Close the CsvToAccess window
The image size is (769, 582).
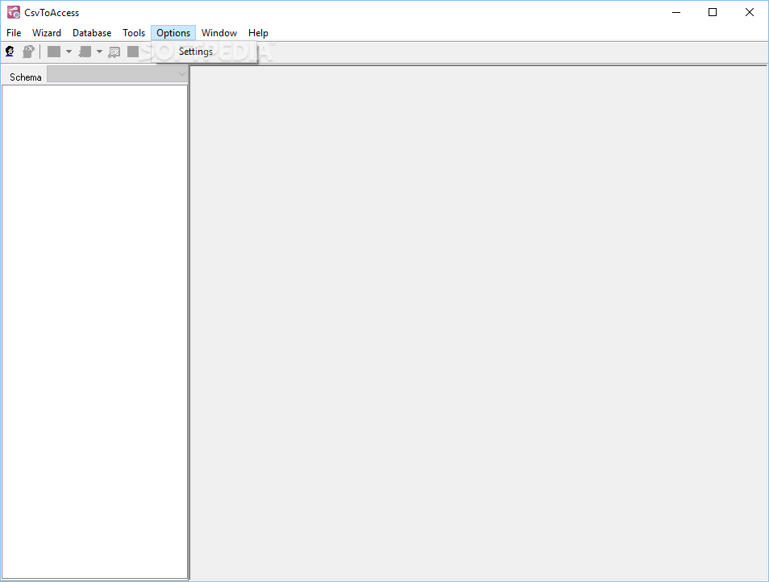pos(750,12)
